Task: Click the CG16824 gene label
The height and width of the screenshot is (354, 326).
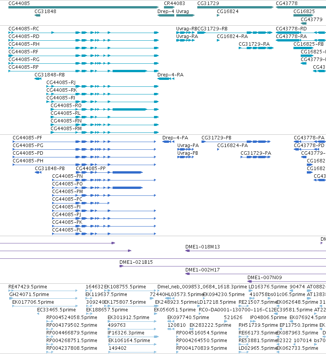Action: (228, 11)
